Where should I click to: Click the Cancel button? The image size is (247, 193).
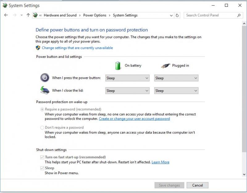pyautogui.click(x=197, y=185)
